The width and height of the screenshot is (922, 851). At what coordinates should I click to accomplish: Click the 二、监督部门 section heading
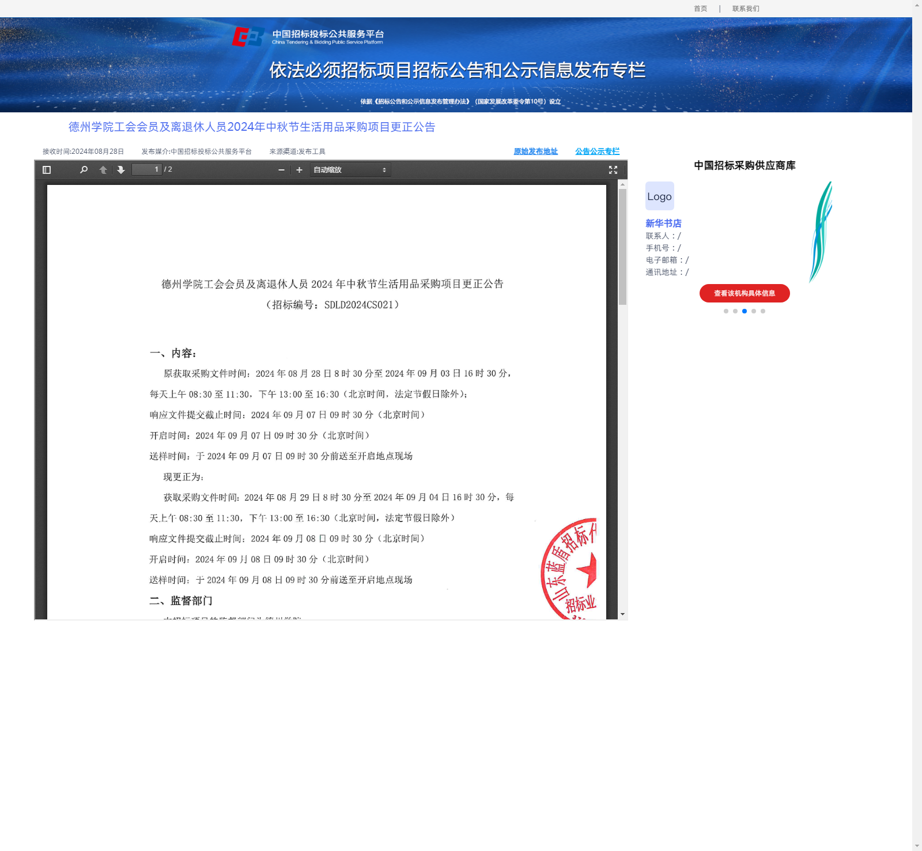click(x=181, y=601)
